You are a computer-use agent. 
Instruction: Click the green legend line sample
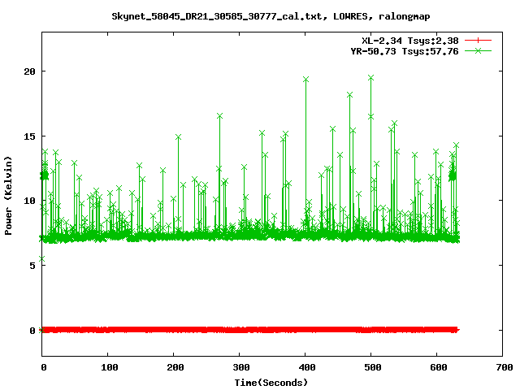click(x=478, y=50)
